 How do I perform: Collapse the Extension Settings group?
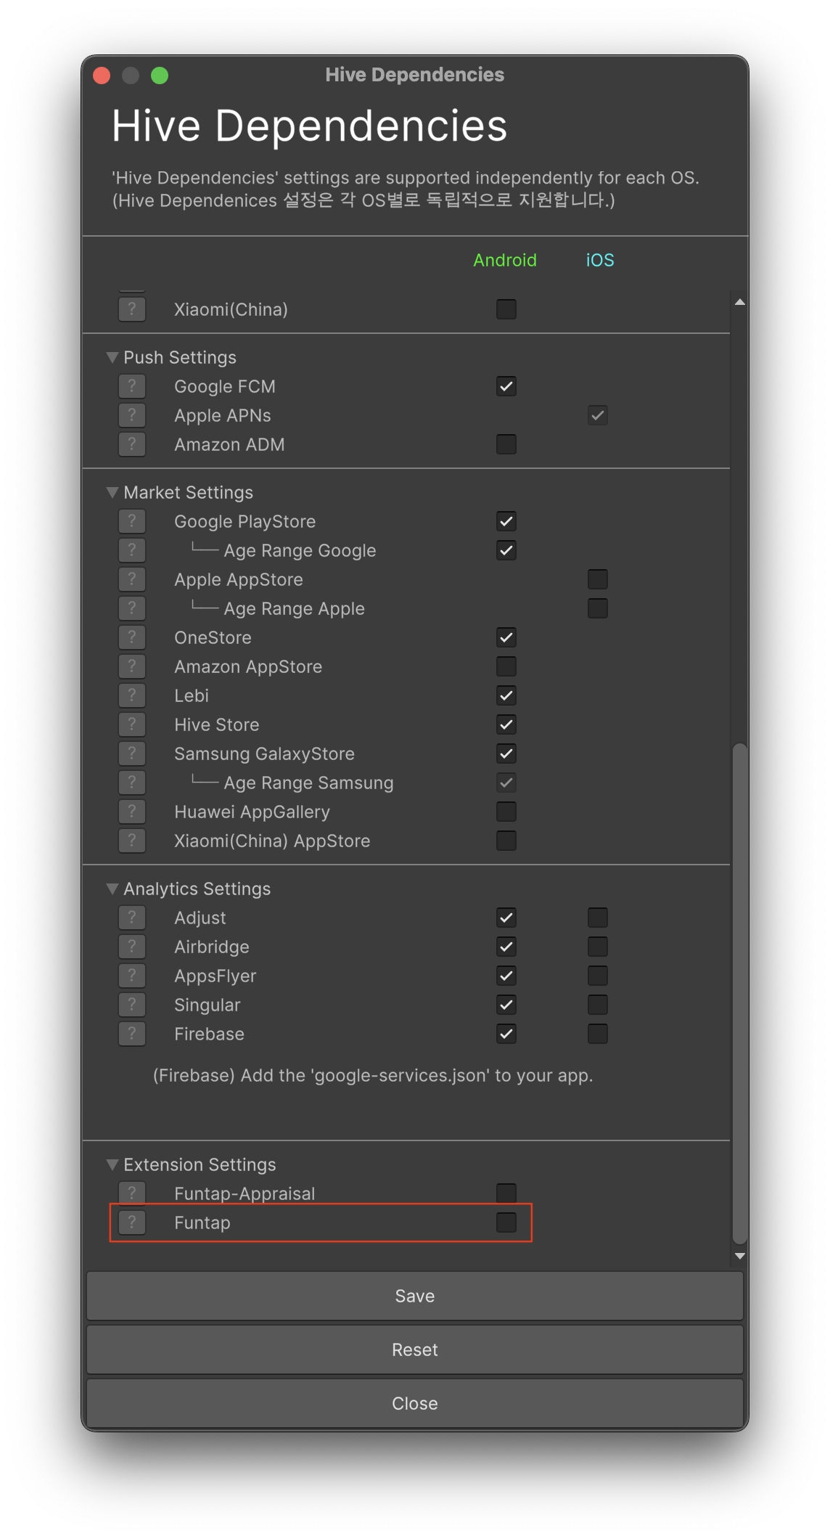coord(112,1164)
